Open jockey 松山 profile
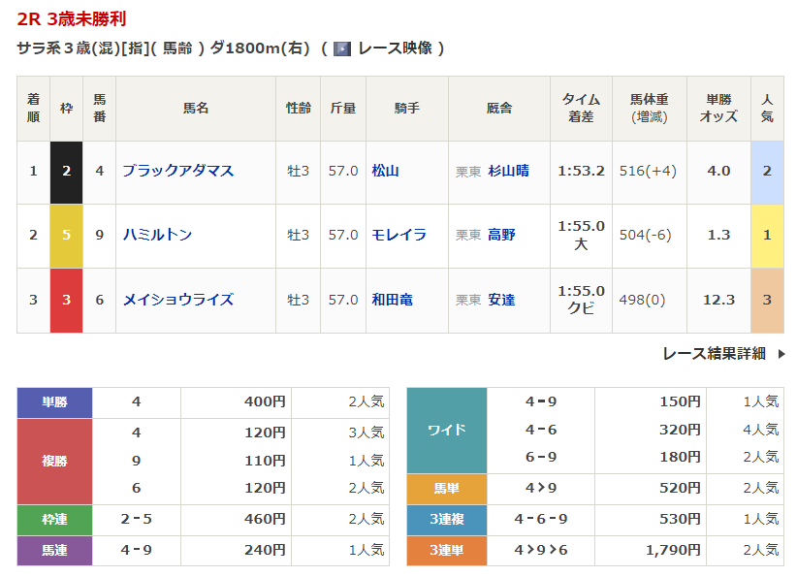Image resolution: width=797 pixels, height=577 pixels. (x=386, y=171)
